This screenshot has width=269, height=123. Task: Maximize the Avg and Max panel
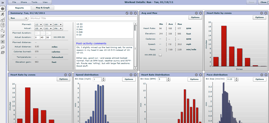(196, 13)
